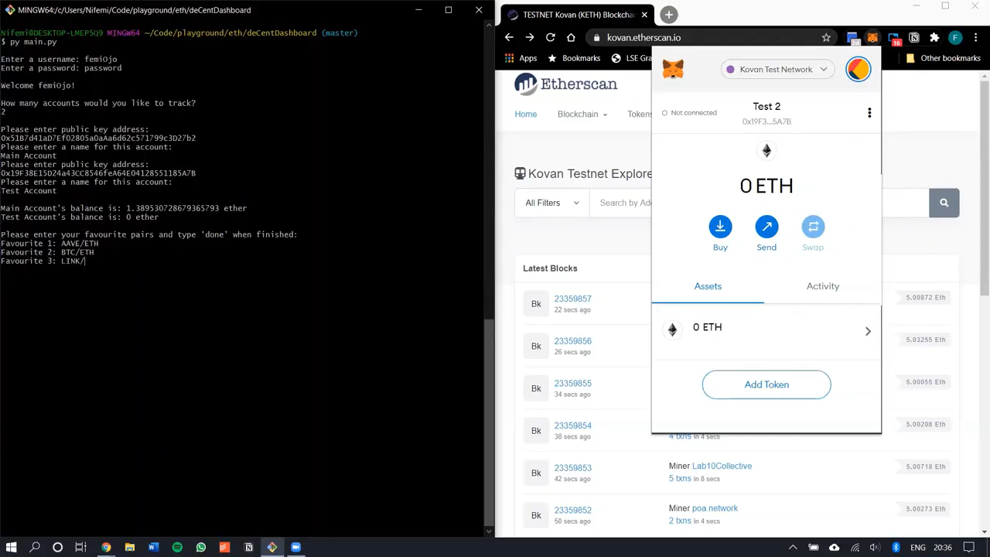Open the 2 txns link
Screen dimensions: 990x557
click(x=680, y=521)
